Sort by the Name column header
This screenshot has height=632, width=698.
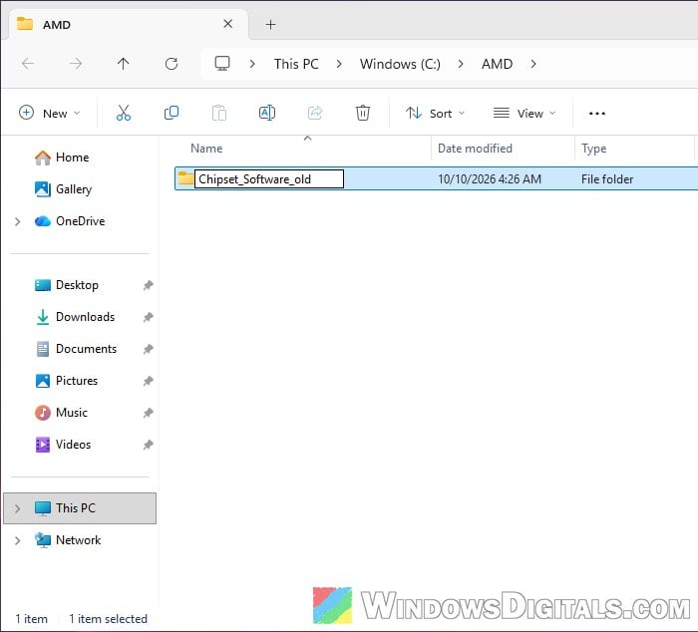coord(206,149)
